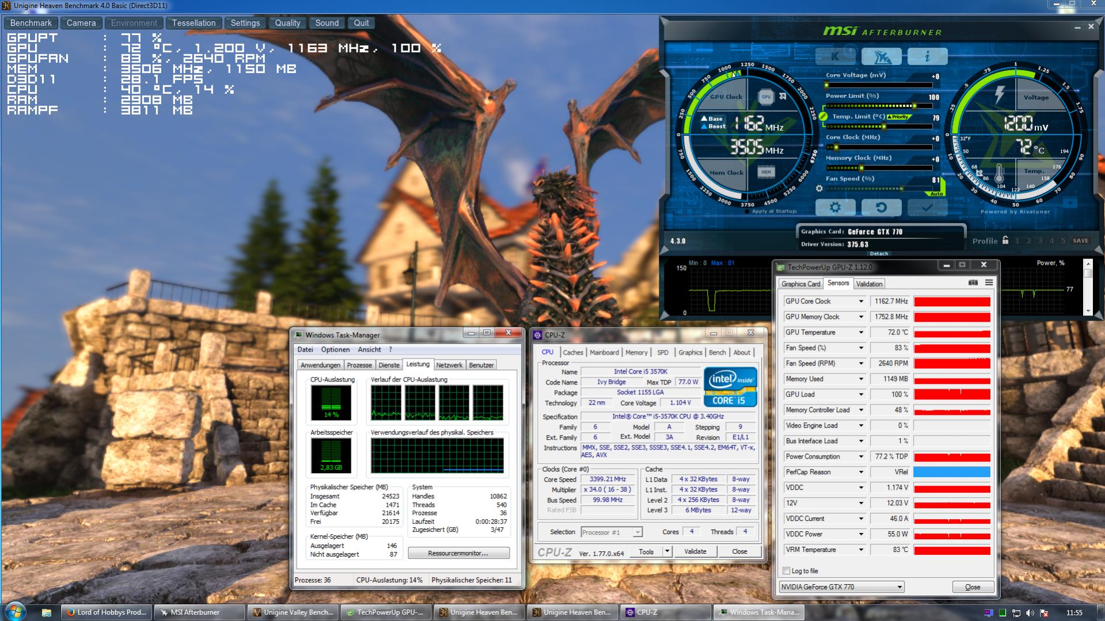Enable Log to file in GPU-Z

click(787, 571)
